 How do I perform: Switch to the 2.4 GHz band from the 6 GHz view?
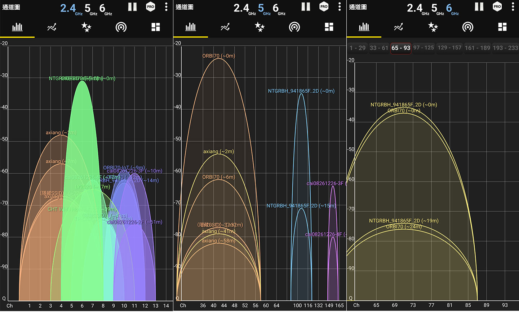pyautogui.click(x=418, y=9)
